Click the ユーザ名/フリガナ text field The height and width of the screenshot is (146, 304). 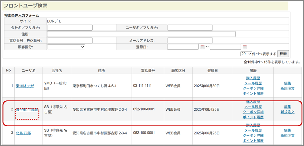click(x=190, y=28)
